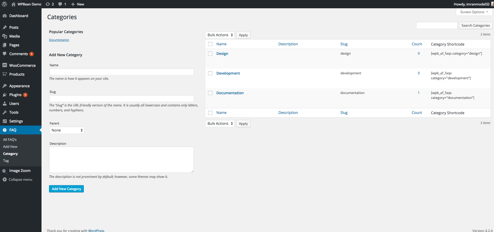Check the Design category checkbox
Viewport: 494px width, 232px height.
[x=210, y=54]
